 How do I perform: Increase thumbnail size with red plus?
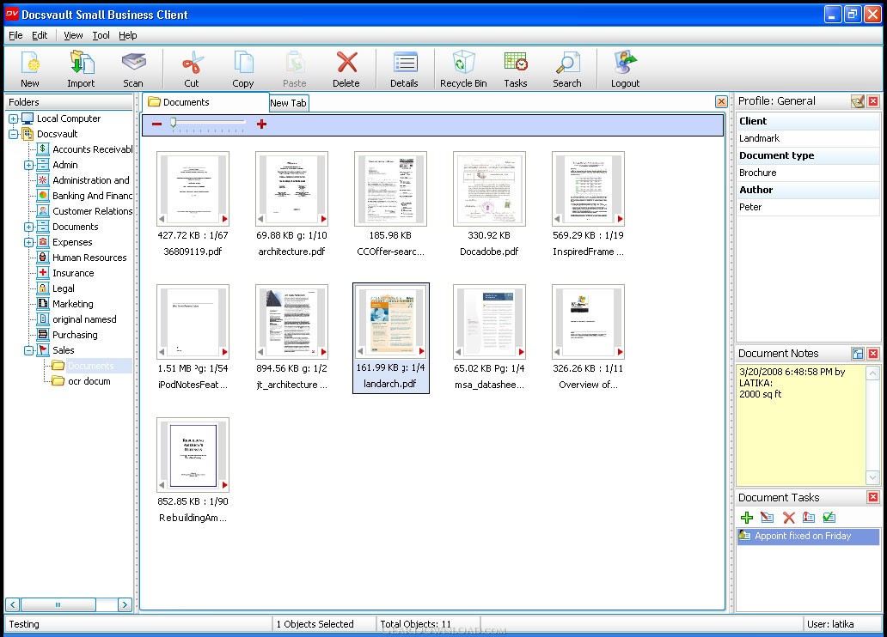(x=261, y=124)
